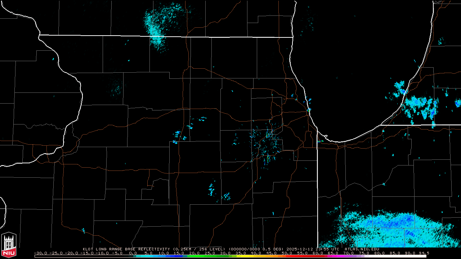Click the 0.0 value on the color scale
Screen dimensions: 461x259
133,253
